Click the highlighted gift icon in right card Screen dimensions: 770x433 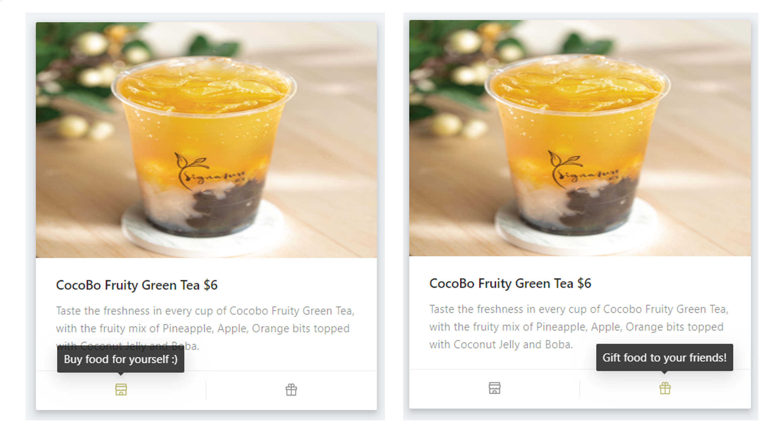tap(665, 388)
